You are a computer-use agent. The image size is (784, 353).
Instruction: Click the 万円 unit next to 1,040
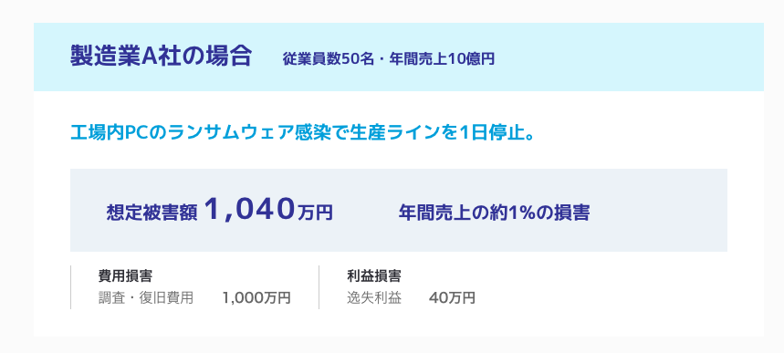click(315, 213)
